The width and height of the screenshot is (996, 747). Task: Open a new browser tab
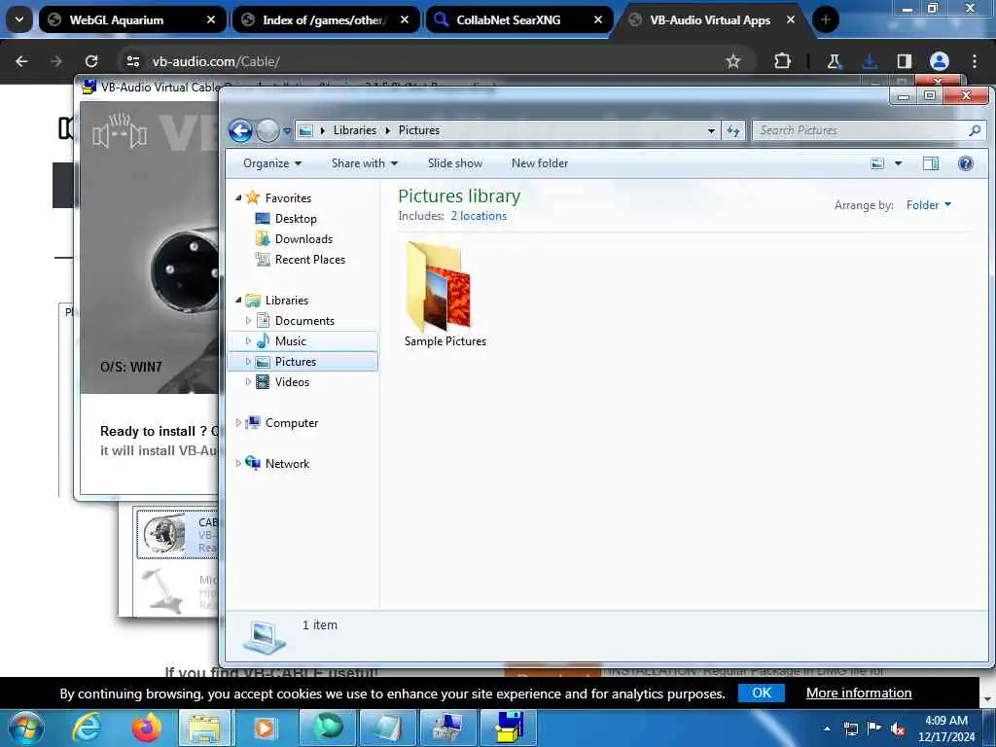[x=826, y=19]
